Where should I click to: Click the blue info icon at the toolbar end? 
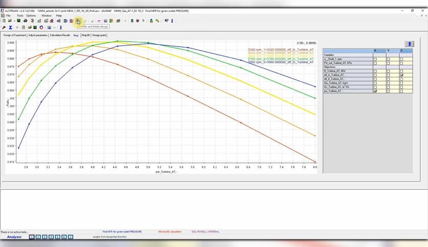(x=172, y=21)
